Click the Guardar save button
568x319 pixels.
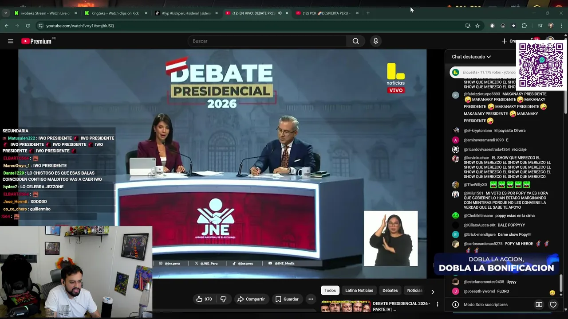[x=287, y=299]
